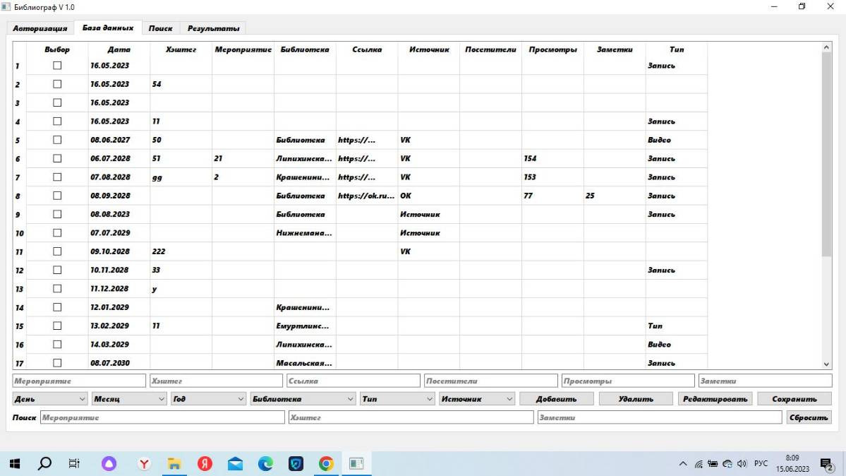Viewport: 846px width, 476px height.
Task: Expand the Библиотека dropdown
Action: 303,398
